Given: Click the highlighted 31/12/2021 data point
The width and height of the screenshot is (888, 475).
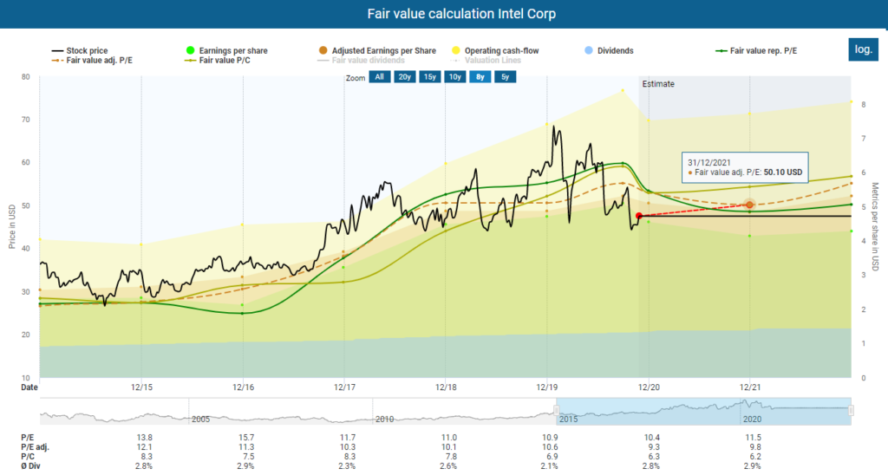Looking at the screenshot, I should click(x=750, y=205).
